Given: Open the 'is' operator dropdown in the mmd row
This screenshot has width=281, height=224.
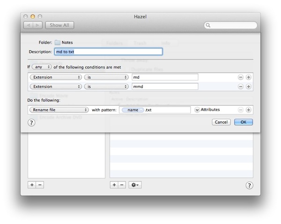Looking at the screenshot, I should [x=106, y=86].
